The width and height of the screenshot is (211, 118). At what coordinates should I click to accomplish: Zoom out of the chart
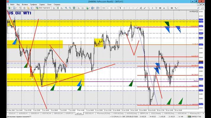tap(70, 8)
